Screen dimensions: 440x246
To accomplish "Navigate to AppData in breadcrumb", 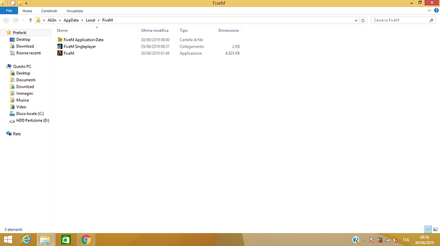I will 71,20.
